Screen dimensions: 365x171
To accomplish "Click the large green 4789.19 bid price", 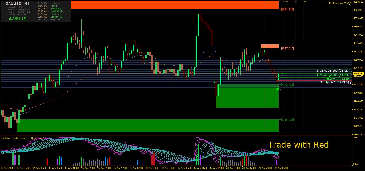I will [x=18, y=19].
